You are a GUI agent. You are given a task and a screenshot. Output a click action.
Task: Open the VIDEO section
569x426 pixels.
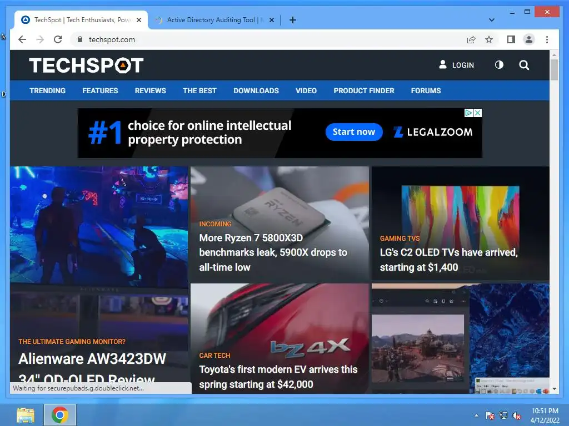tap(306, 90)
